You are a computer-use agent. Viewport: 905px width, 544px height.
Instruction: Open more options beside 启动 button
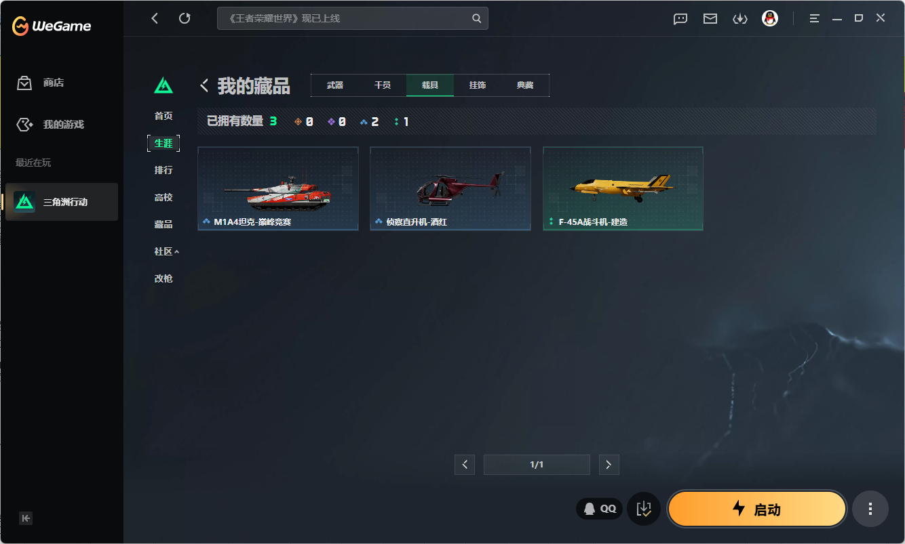(870, 509)
